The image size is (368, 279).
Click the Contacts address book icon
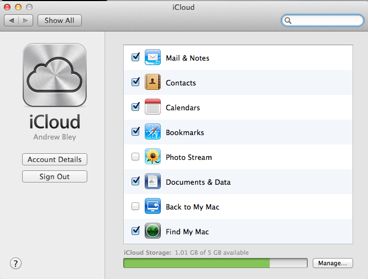153,82
